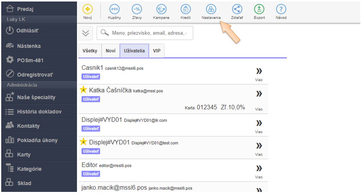
Task: Click the contact search input field
Action: [x=148, y=33]
